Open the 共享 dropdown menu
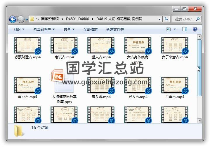The height and width of the screenshot is (147, 210). coord(69,29)
